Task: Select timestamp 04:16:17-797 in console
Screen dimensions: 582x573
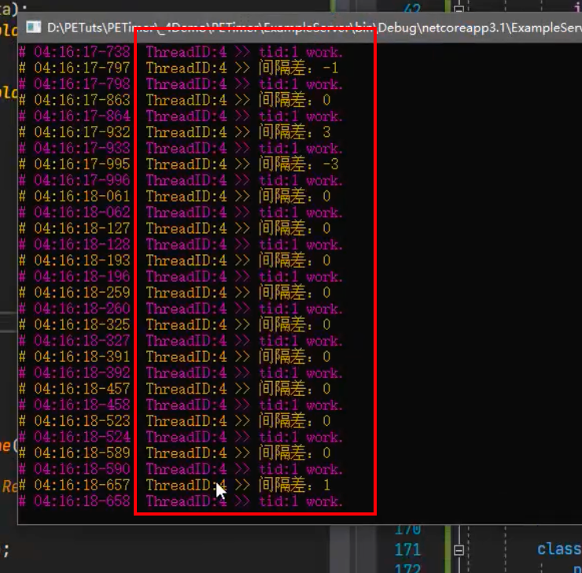Action: coord(82,68)
